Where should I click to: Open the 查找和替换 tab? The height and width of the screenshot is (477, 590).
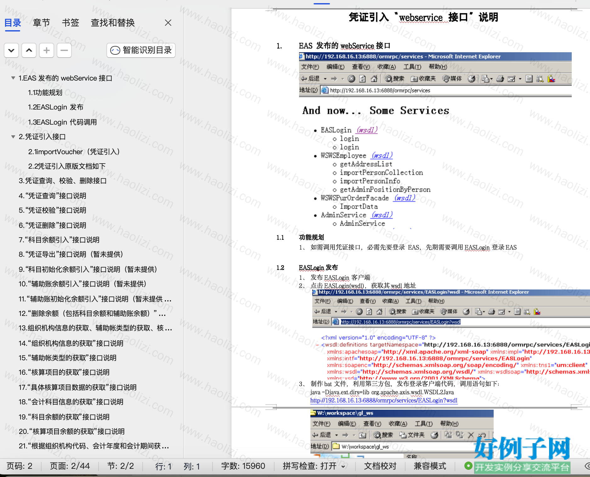click(113, 23)
